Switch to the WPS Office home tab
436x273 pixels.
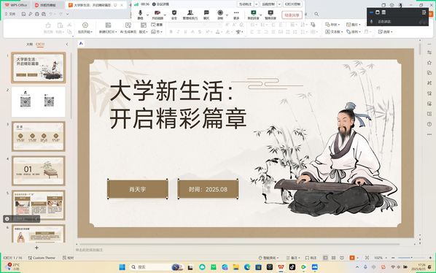click(x=16, y=5)
